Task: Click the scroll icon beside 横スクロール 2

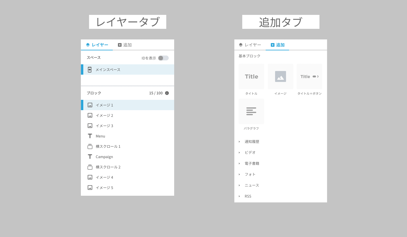Action: 90,167
